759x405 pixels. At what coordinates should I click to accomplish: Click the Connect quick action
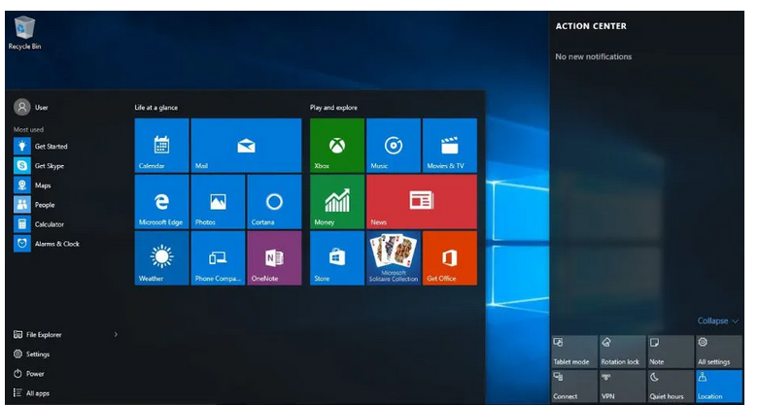[574, 387]
